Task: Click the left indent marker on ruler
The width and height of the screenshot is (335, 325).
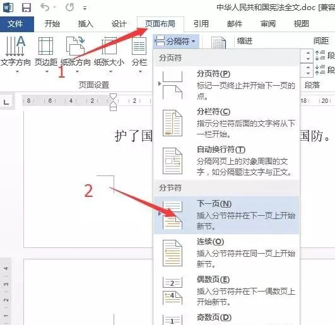Action: (x=113, y=106)
